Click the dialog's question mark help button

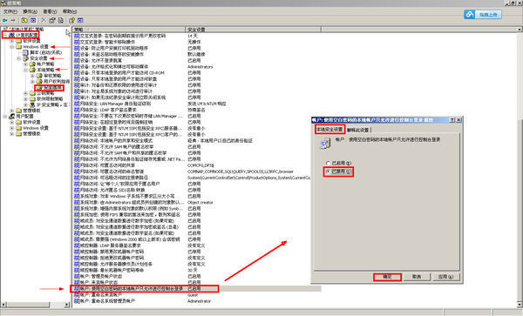click(x=452, y=120)
